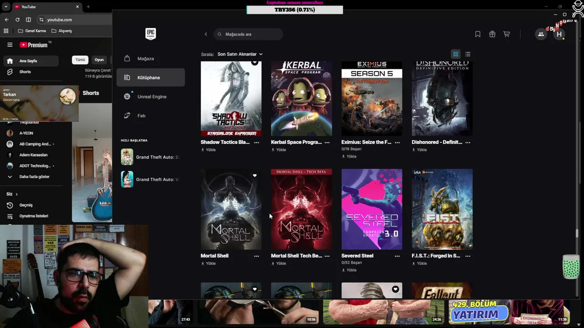Open Severed Steel cover art
The height and width of the screenshot is (328, 584).
point(372,209)
